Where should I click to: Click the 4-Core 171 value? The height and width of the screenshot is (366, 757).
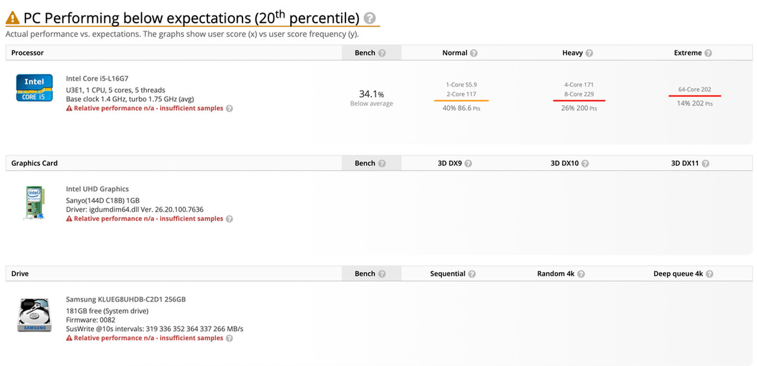click(x=579, y=84)
